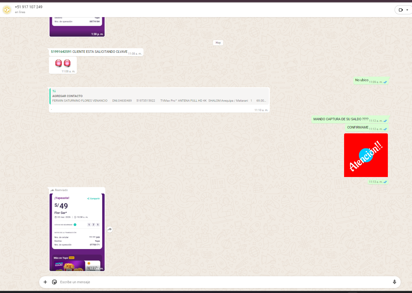Click the video call camera icon
This screenshot has width=412, height=293.
click(401, 10)
